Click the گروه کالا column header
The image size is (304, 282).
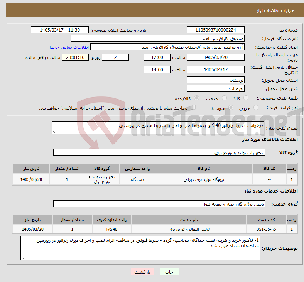[x=102, y=169]
